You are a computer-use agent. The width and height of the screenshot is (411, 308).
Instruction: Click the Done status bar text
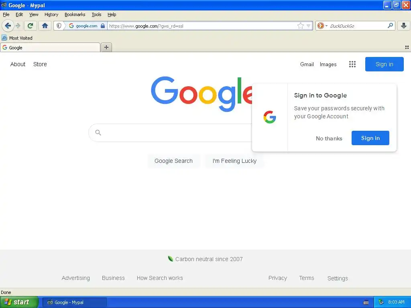[6, 292]
